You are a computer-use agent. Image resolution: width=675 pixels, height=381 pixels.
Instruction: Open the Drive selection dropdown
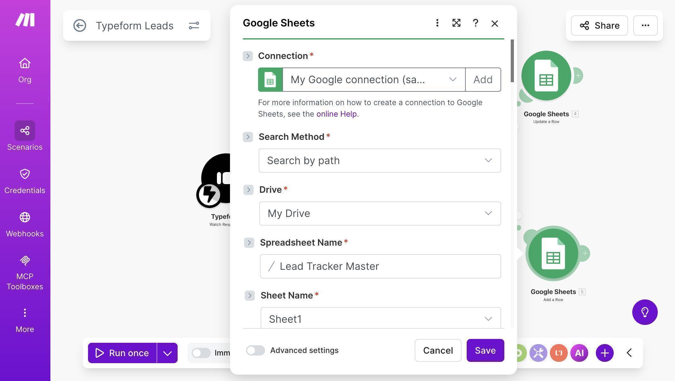(380, 213)
